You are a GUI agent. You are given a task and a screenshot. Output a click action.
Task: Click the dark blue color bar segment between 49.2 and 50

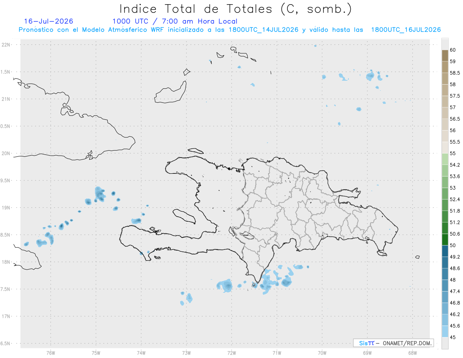445,251
